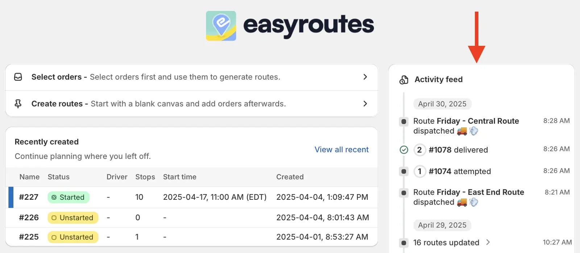Click Unstarted badge on route #226
This screenshot has height=253, width=580.
point(73,218)
